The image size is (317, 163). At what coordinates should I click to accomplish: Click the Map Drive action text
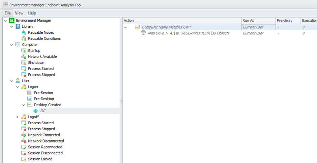[x=189, y=33]
